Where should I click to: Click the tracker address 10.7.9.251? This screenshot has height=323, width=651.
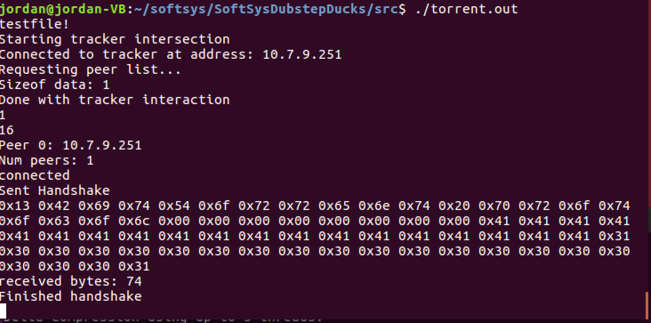[302, 54]
